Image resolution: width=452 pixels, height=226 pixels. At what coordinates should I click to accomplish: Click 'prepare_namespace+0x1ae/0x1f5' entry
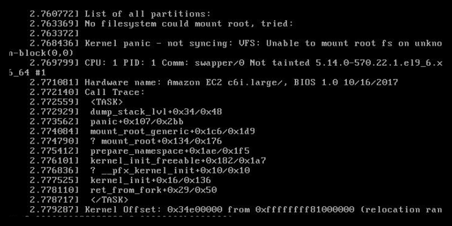[170, 151]
